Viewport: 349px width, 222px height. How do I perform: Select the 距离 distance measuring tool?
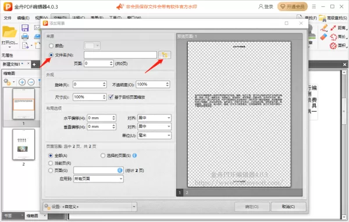pyautogui.click(x=339, y=28)
